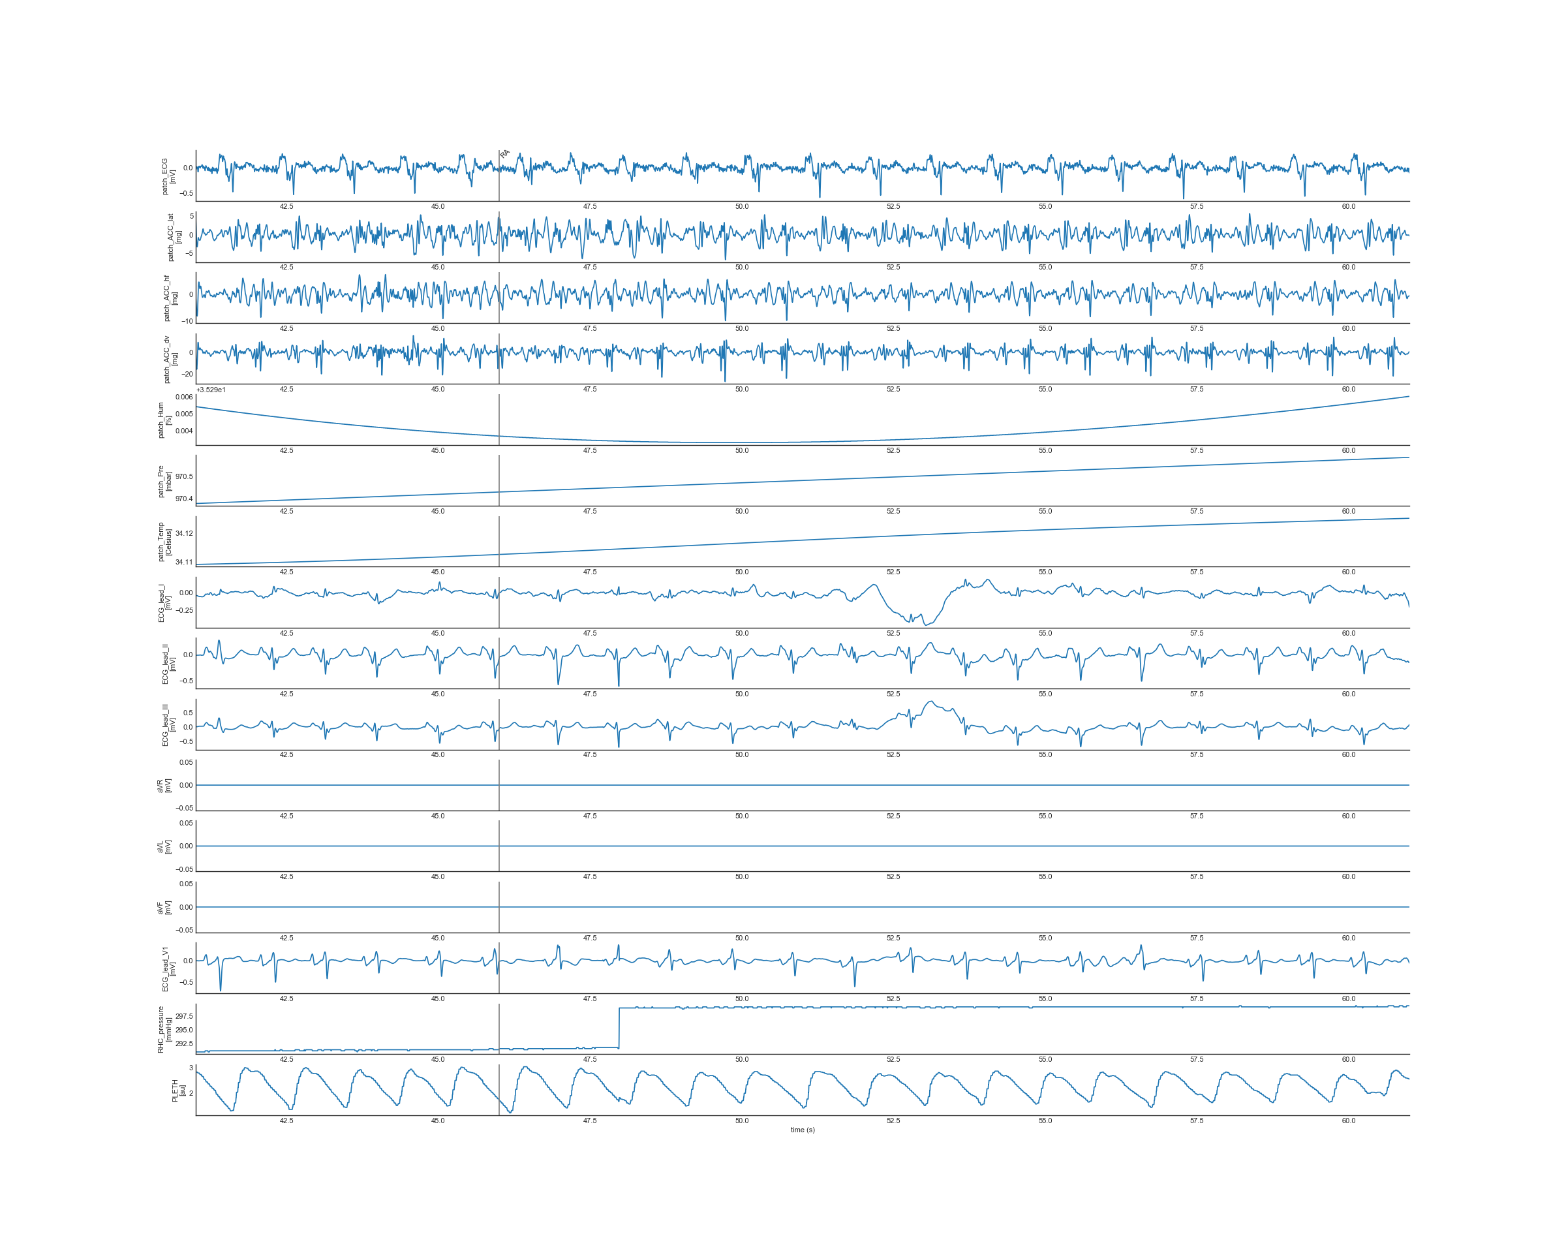Click the patch_ECG y-axis label
This screenshot has width=1566, height=1253.
[x=168, y=176]
